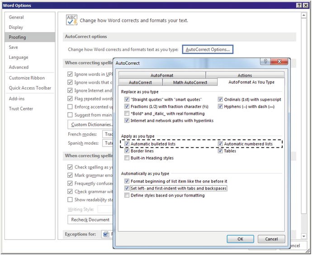Image resolution: width=312 pixels, height=255 pixels.
Task: Click the Custom Dictionaries button
Action: tap(90, 124)
